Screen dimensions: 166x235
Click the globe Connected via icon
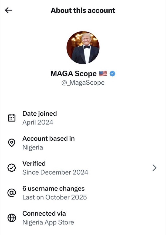pos(11,218)
